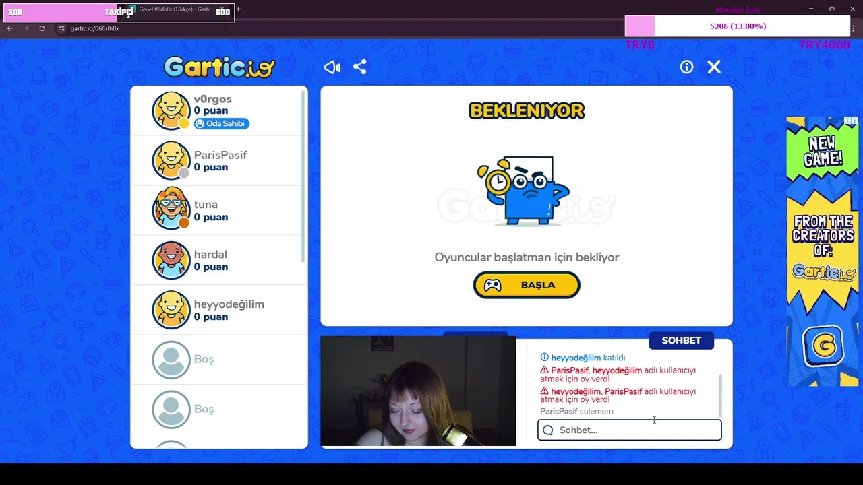Click the tuna player name

tap(206, 204)
